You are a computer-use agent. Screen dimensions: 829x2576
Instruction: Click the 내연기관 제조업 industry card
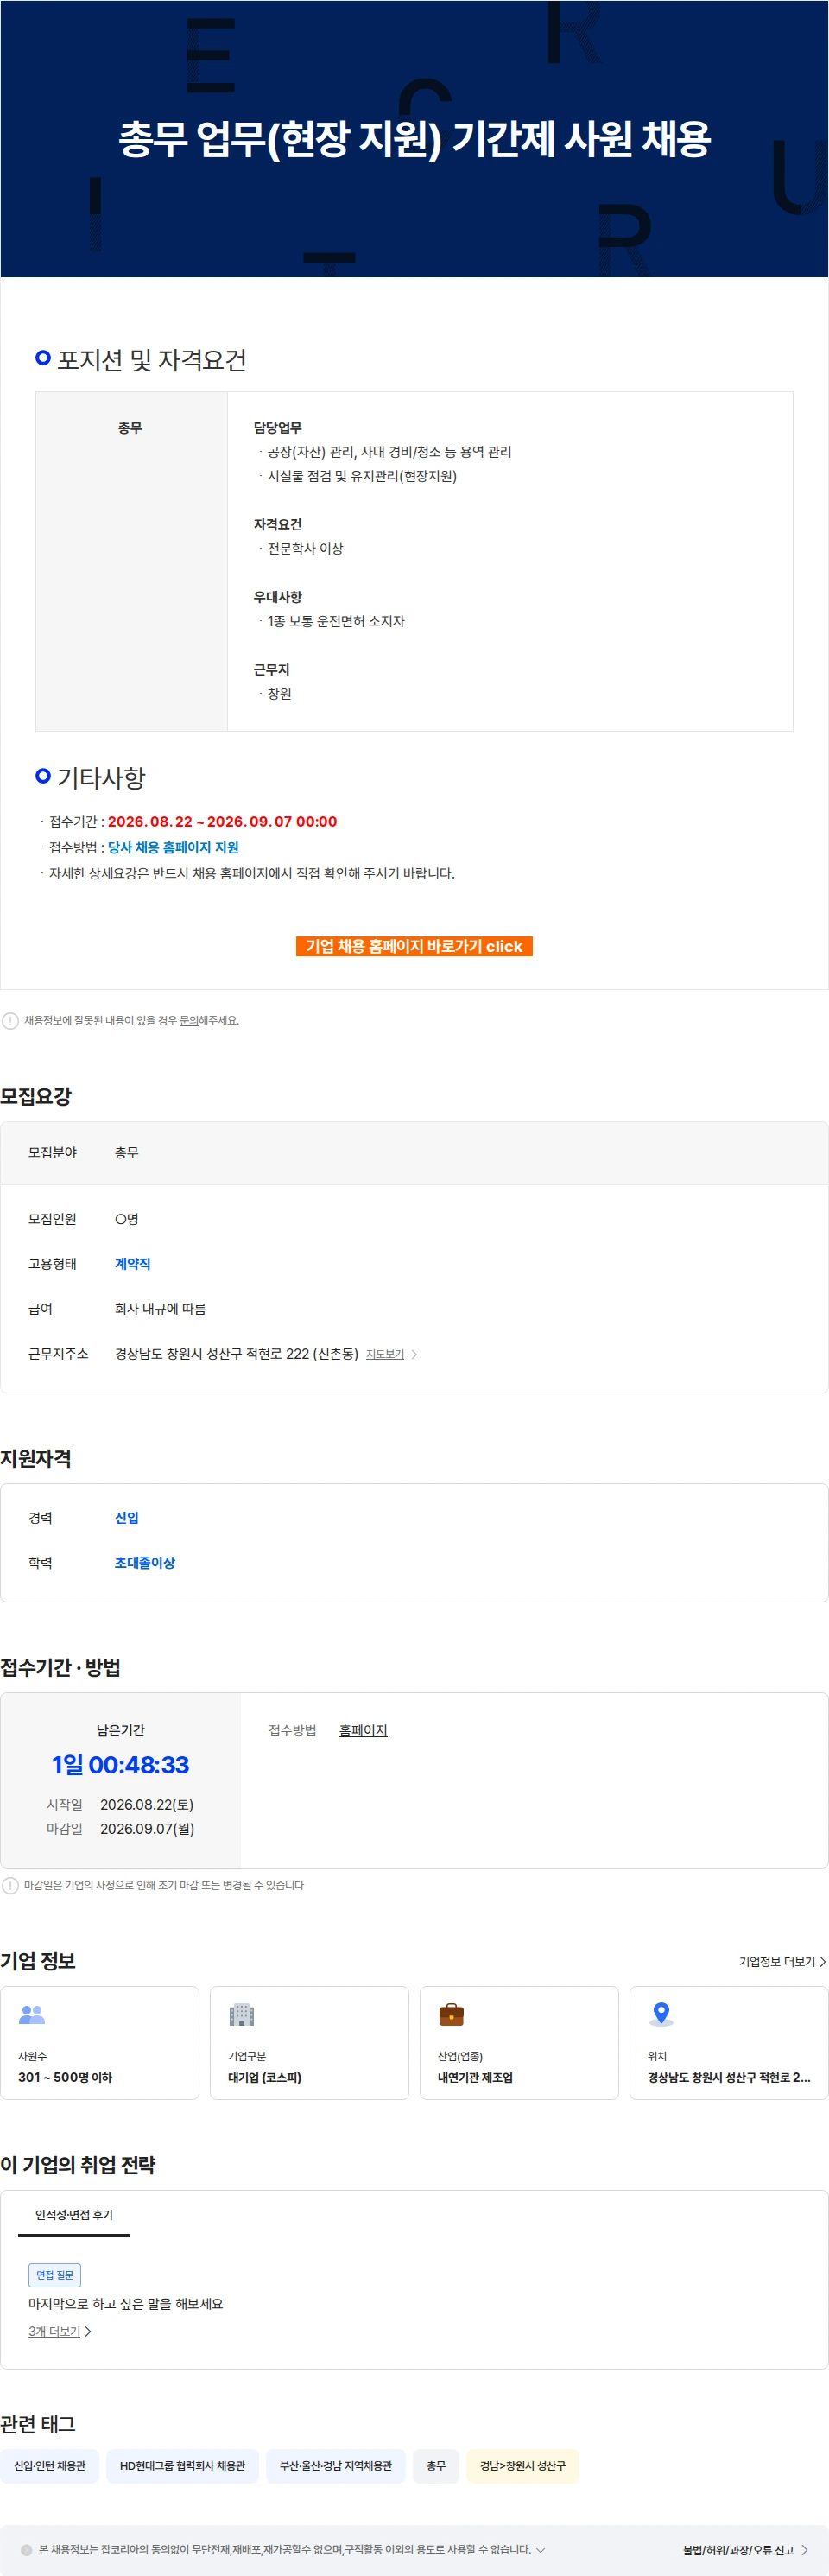[519, 2042]
